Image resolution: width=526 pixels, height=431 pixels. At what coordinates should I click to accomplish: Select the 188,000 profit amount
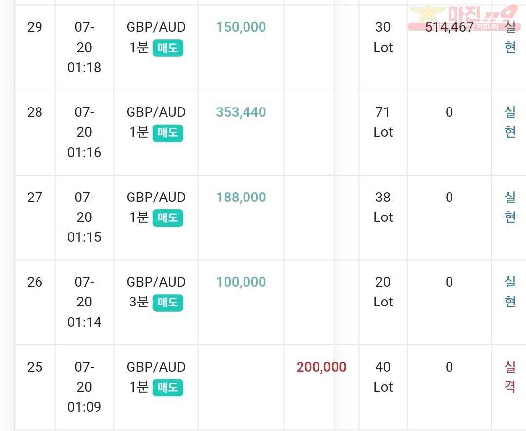[241, 198]
